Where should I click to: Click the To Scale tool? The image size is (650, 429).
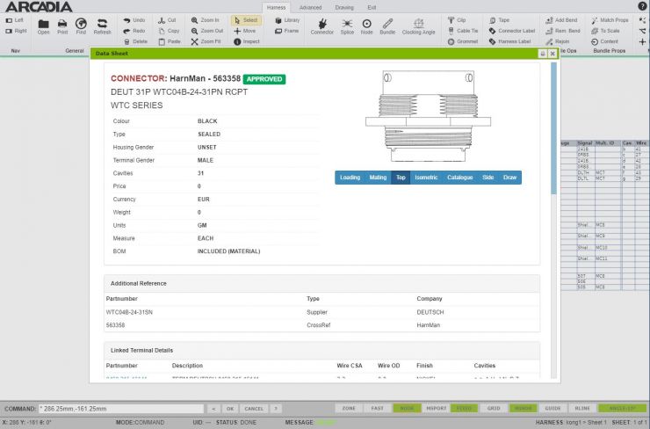(x=605, y=31)
